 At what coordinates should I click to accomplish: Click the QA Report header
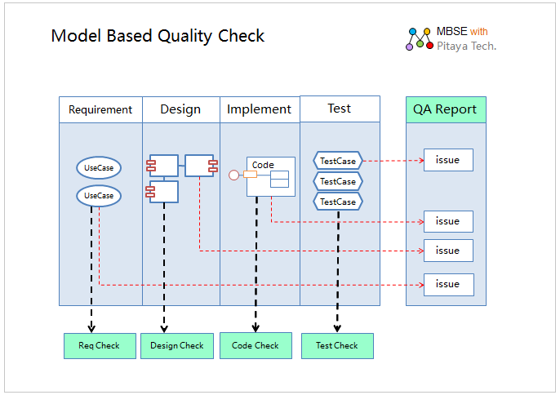point(446,109)
